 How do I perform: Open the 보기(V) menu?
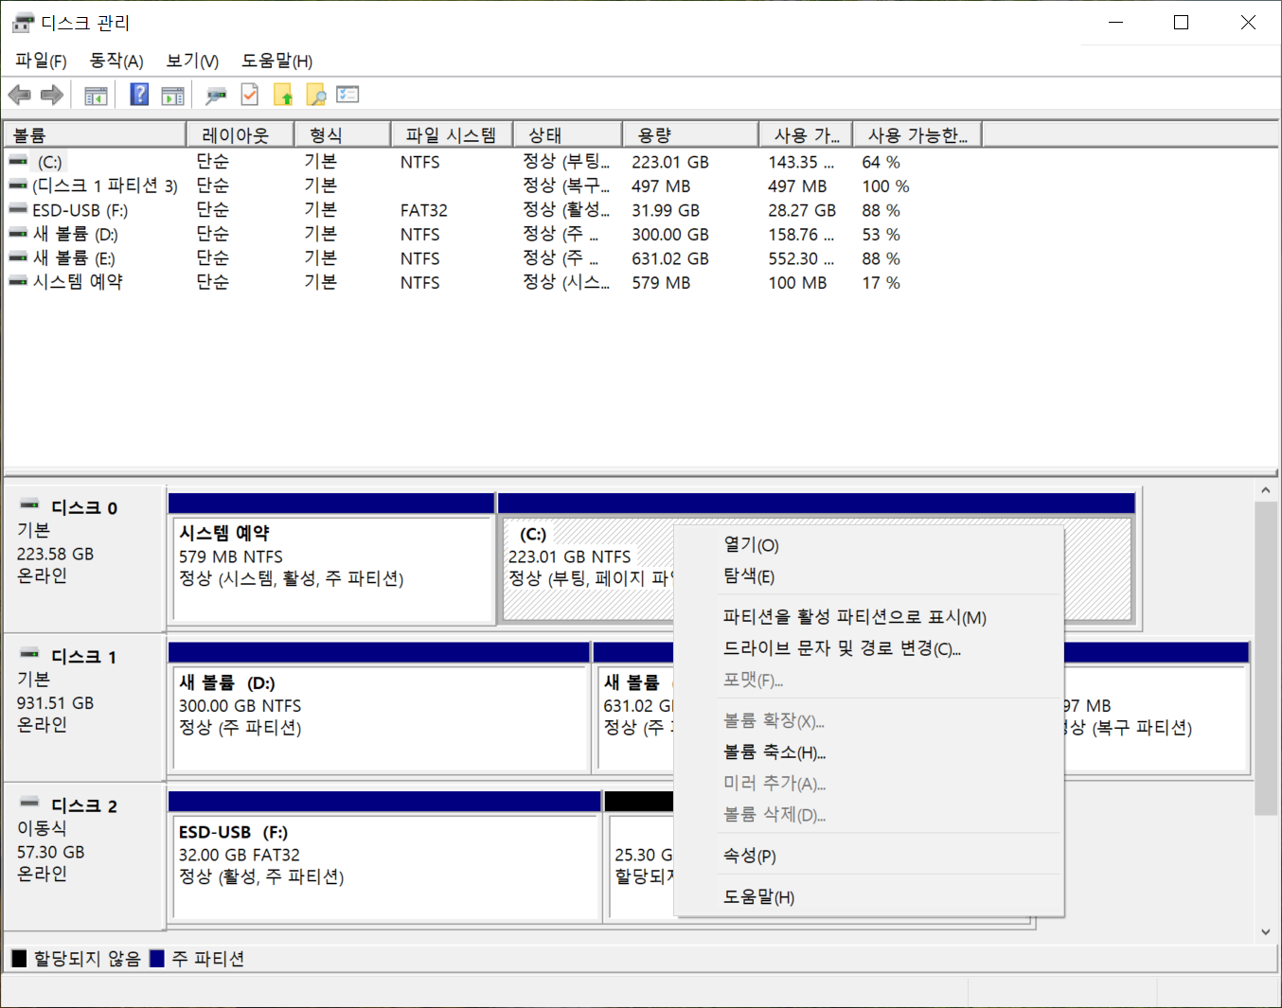pos(192,61)
